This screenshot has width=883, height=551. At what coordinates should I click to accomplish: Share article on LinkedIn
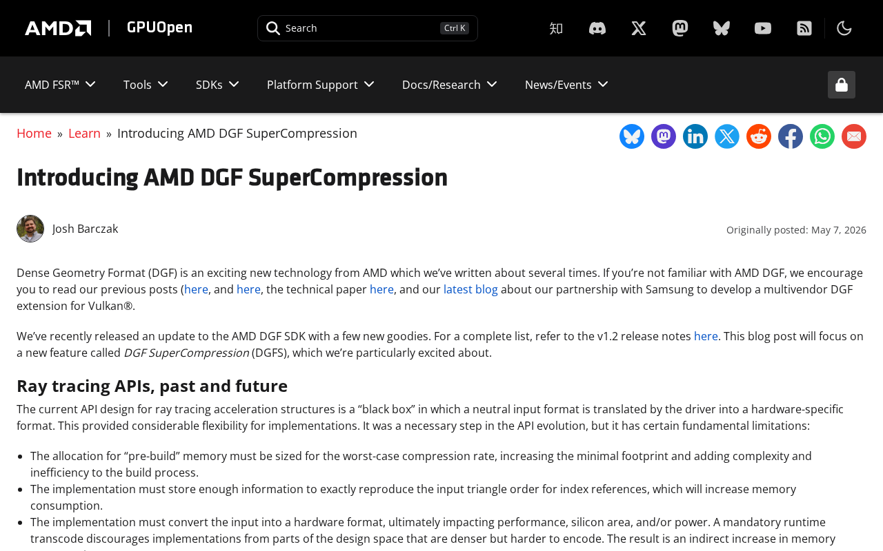(695, 136)
